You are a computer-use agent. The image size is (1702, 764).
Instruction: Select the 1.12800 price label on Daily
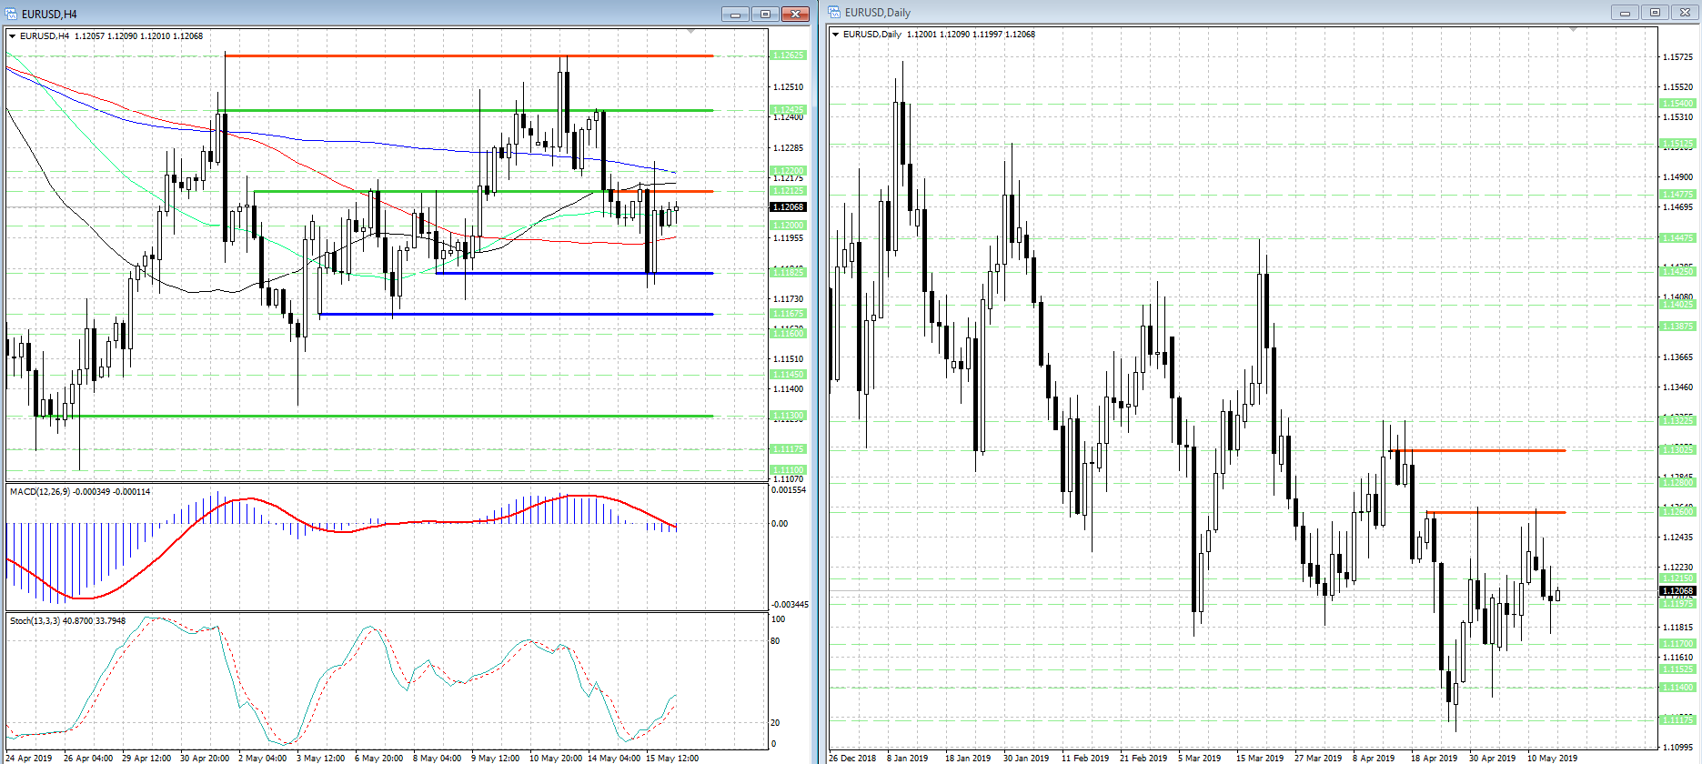pos(1677,483)
